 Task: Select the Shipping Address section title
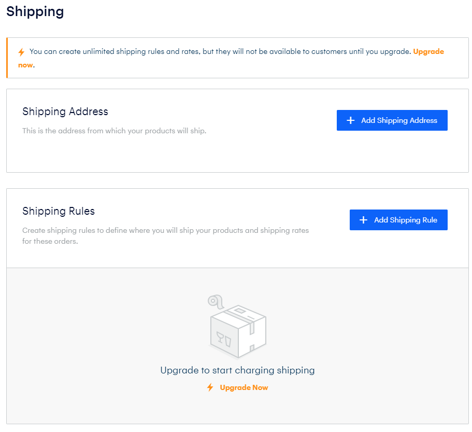[65, 112]
